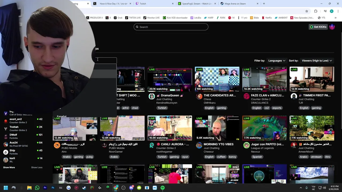Viewport: 342px width, 192px height.
Task: Switch to the Mage Arena on Steam tab
Action: (239, 4)
